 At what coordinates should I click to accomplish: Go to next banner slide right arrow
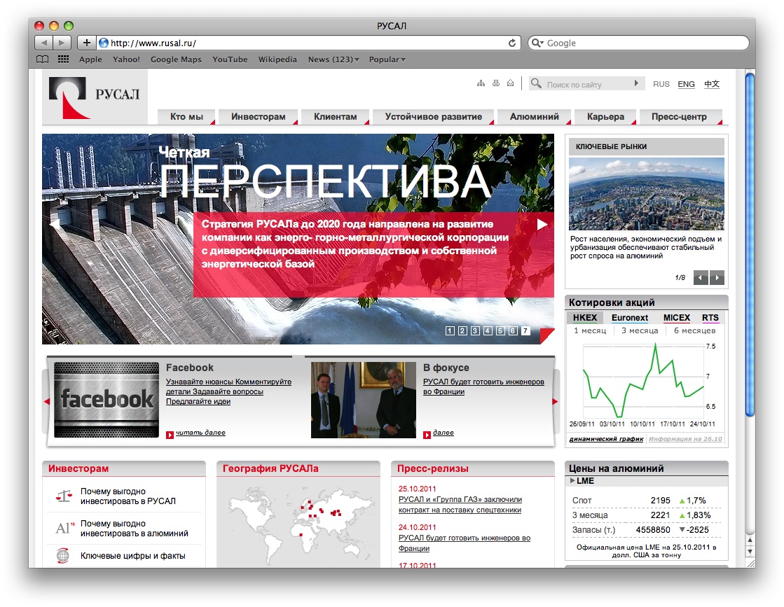(542, 225)
